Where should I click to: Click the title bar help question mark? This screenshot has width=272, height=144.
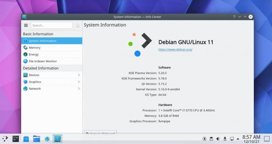point(234,17)
